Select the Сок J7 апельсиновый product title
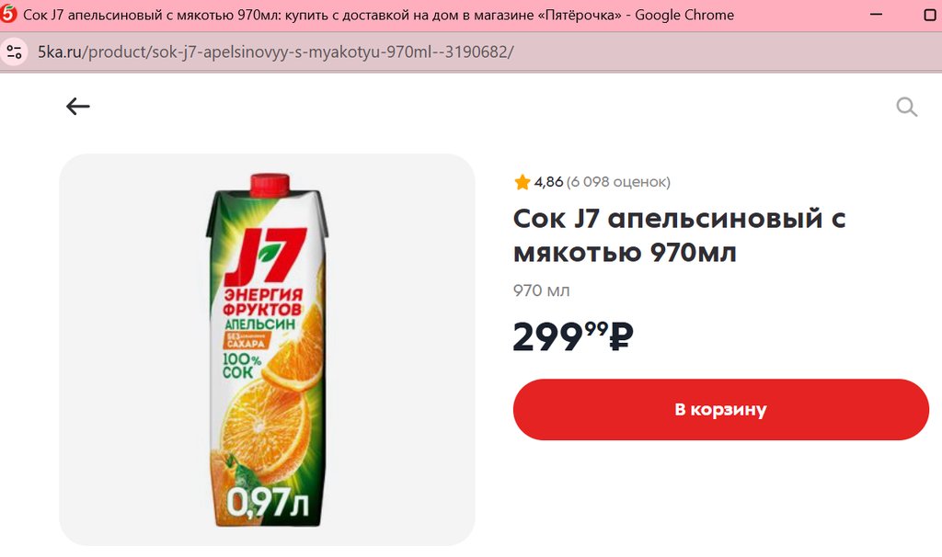Viewport: 942px width, 557px height. (x=679, y=235)
